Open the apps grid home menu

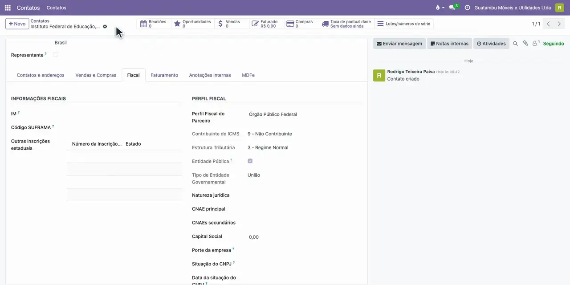coord(8,8)
